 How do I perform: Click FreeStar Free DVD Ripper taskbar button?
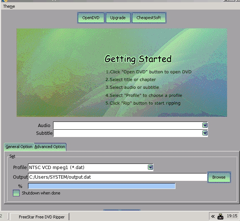(39, 217)
